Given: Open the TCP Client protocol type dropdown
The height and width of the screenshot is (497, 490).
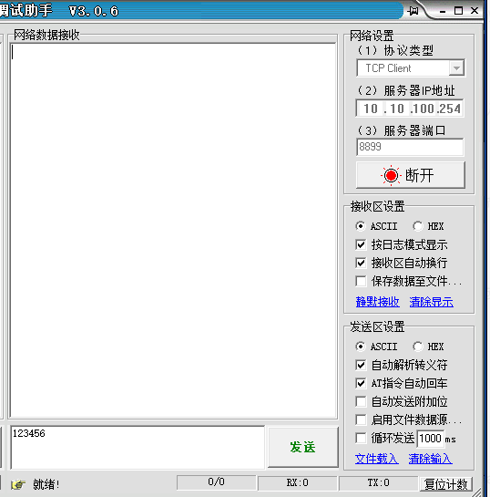Looking at the screenshot, I should click(x=456, y=67).
